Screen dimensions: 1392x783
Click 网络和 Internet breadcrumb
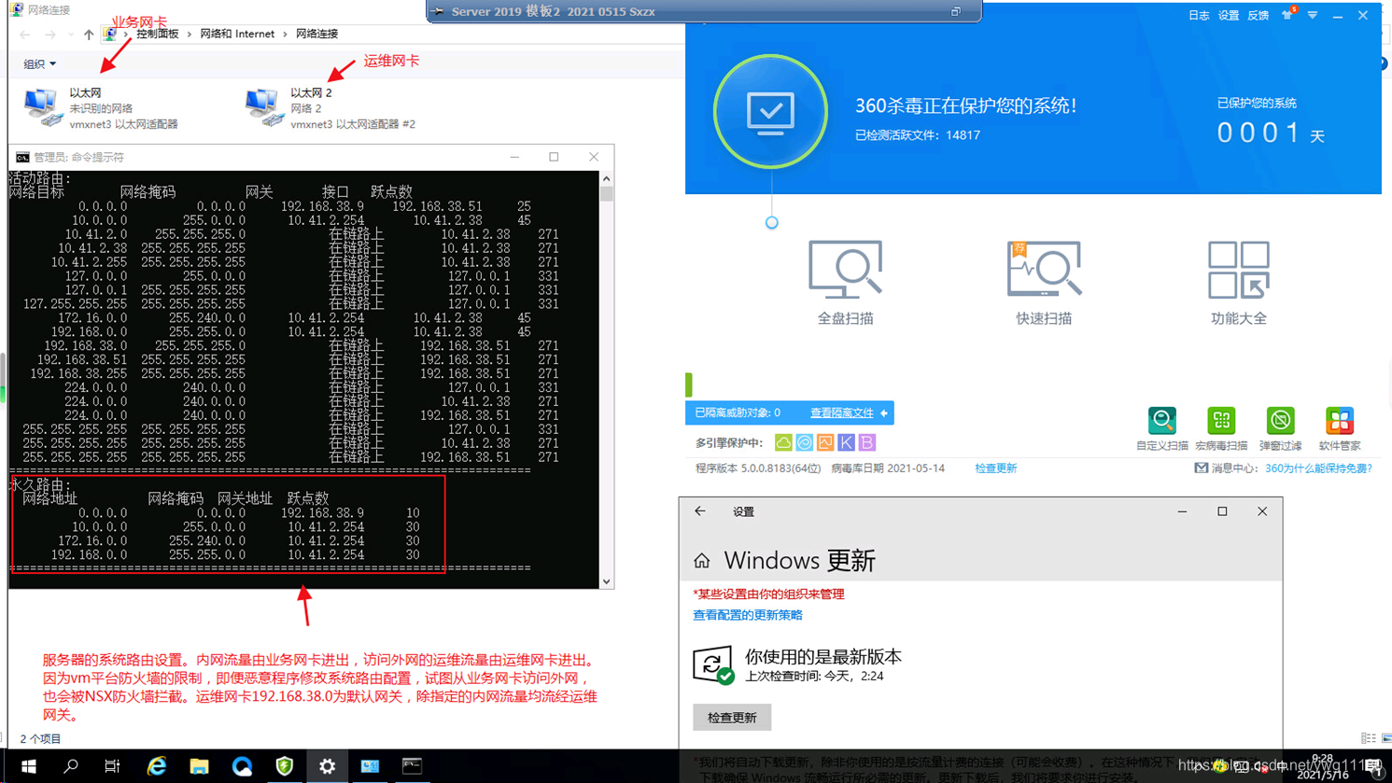coord(237,34)
